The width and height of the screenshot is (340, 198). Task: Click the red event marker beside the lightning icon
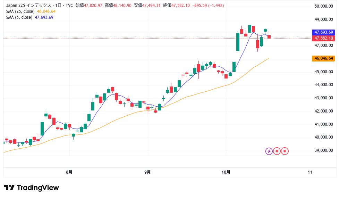click(x=277, y=151)
